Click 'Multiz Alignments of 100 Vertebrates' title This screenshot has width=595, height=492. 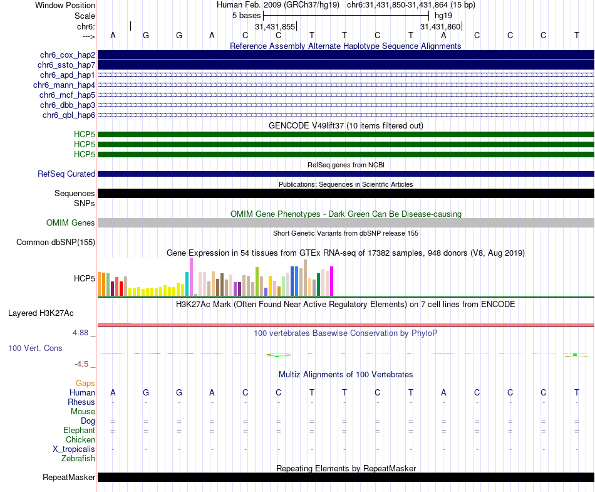346,374
